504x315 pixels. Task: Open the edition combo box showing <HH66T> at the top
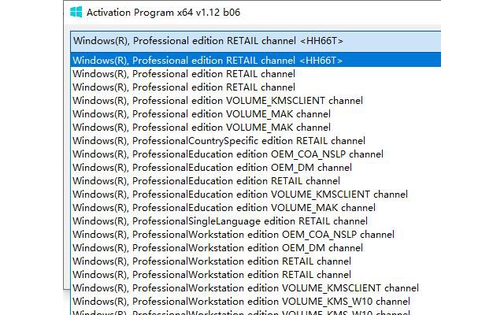tap(255, 41)
